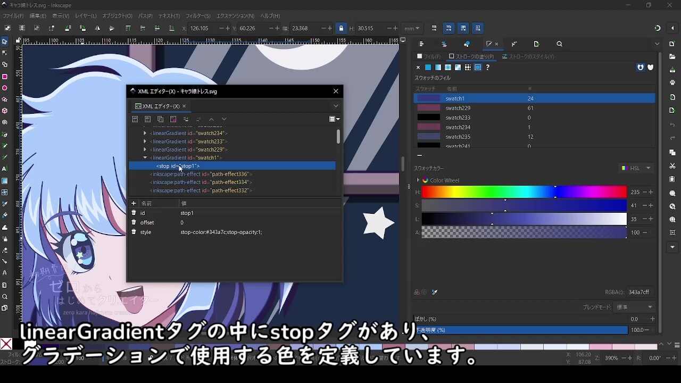
Task: Click duplicate node icon in XML editor
Action: [x=160, y=119]
